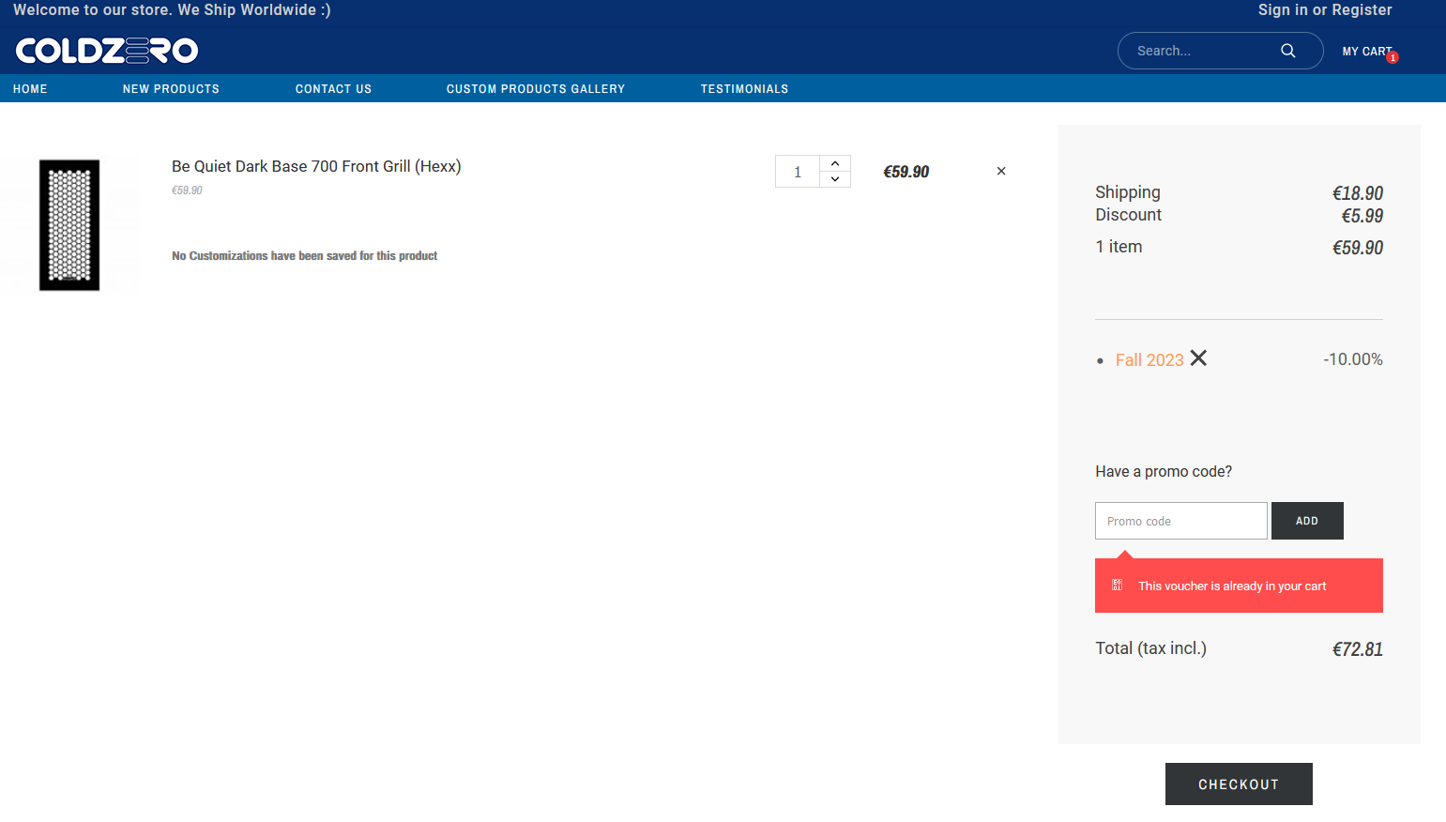Click the Promo code field
Viewport: 1446px width, 822px height.
(x=1181, y=521)
